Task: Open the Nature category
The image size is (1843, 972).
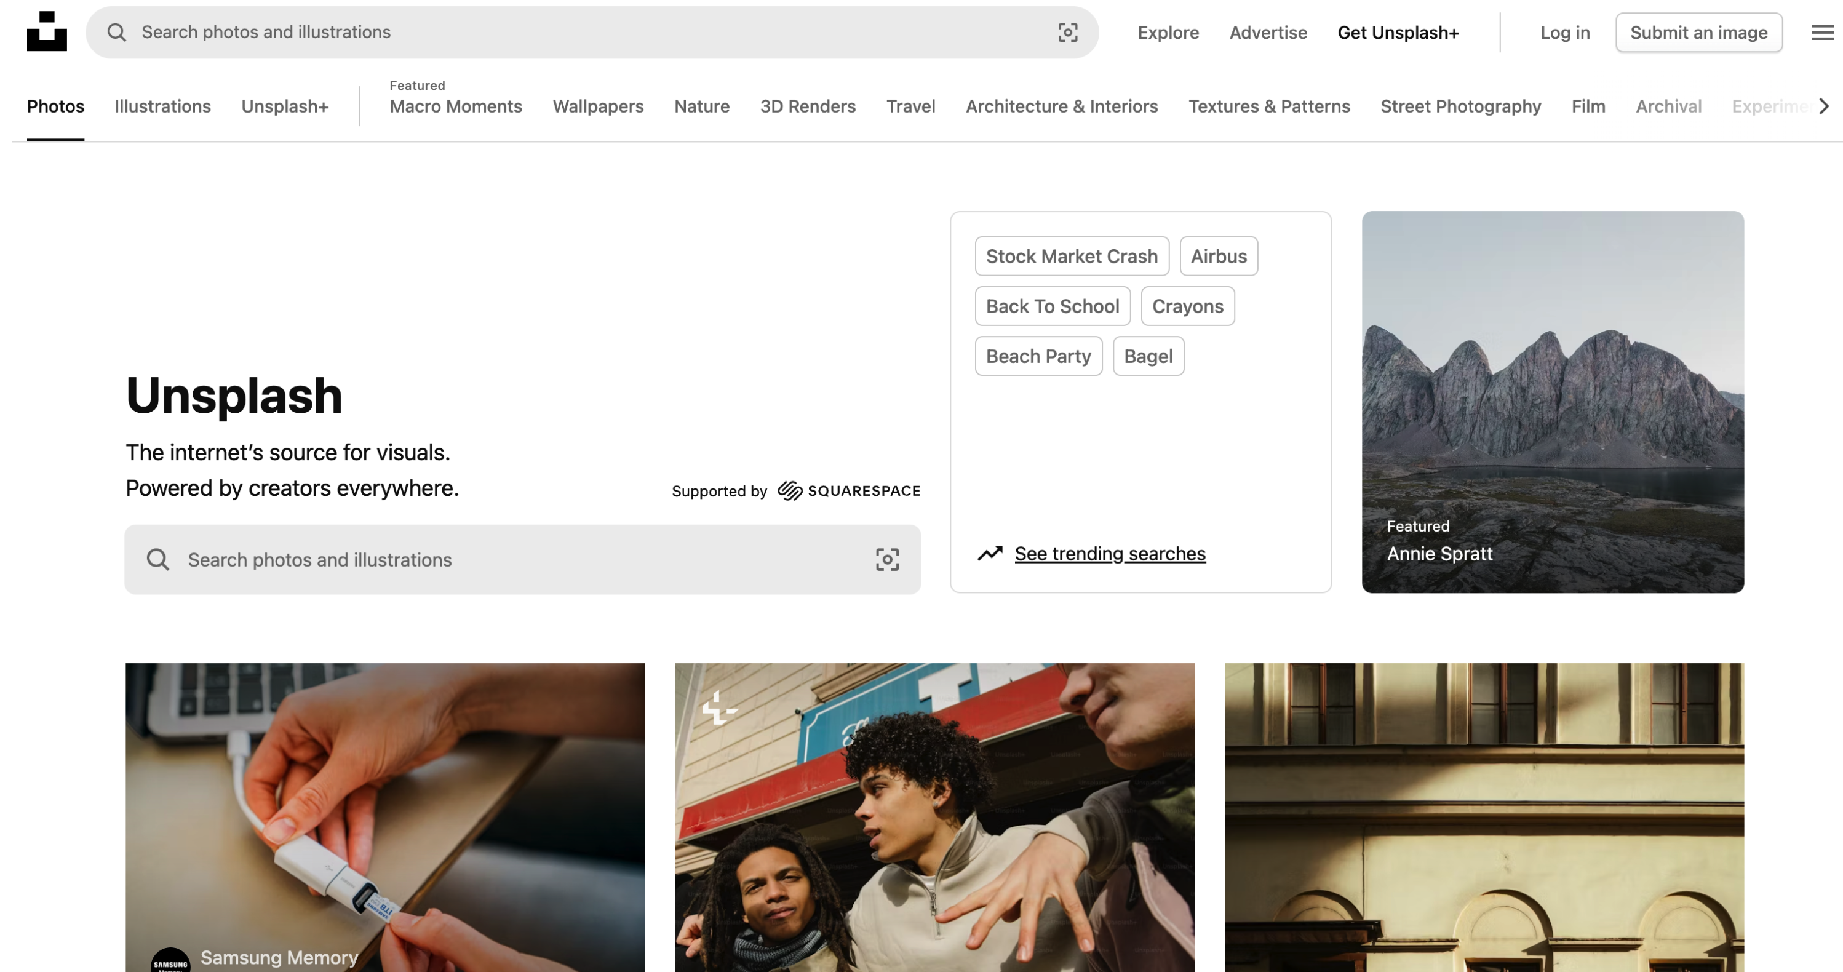Action: (702, 106)
